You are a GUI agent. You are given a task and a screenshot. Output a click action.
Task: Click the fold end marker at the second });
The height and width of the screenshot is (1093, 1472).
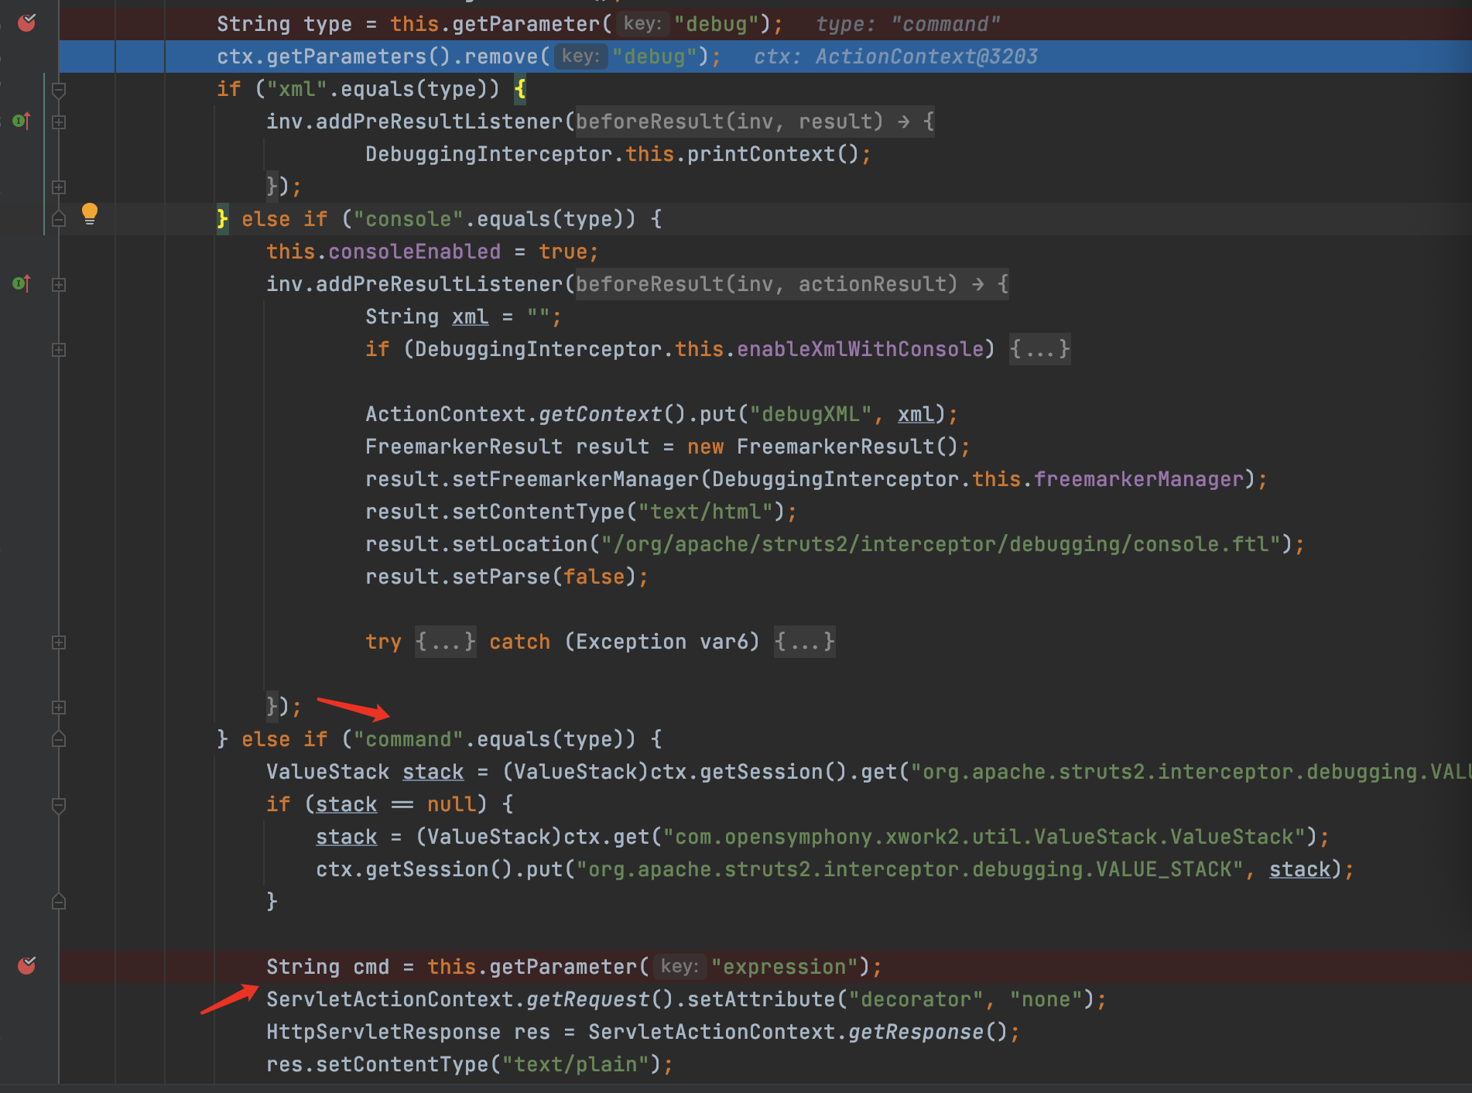tap(59, 708)
